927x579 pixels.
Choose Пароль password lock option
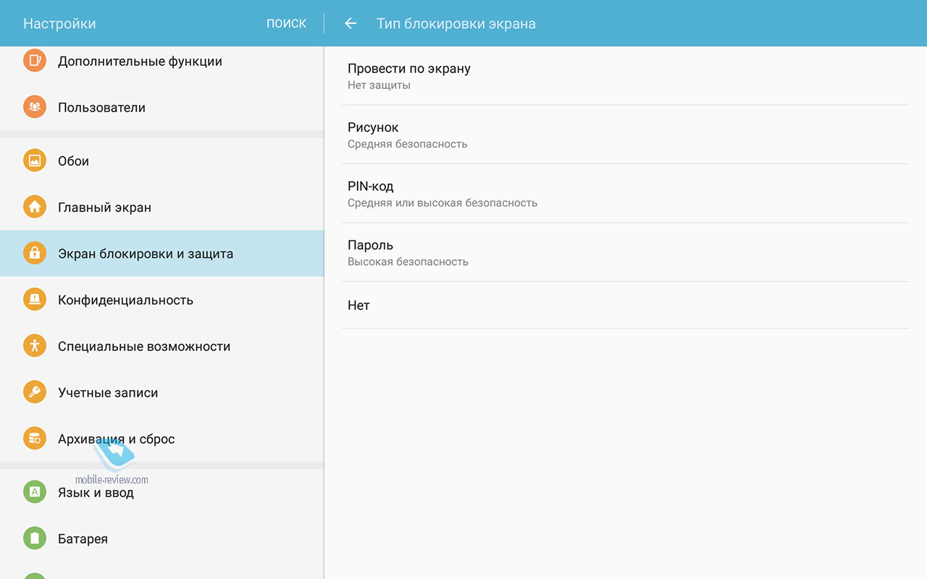point(625,252)
